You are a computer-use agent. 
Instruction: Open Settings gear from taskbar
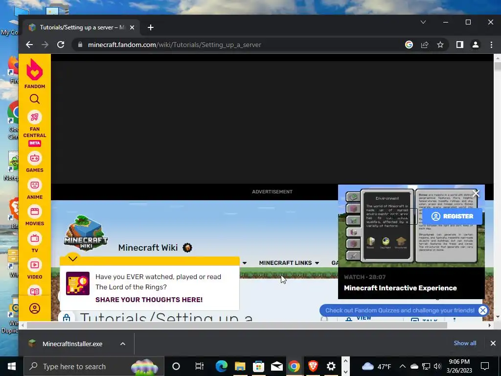pos(331,366)
